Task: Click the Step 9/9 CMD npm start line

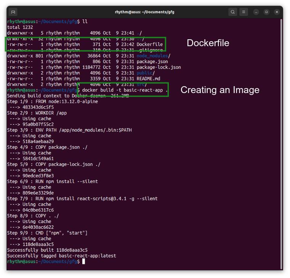Action: click(47, 233)
